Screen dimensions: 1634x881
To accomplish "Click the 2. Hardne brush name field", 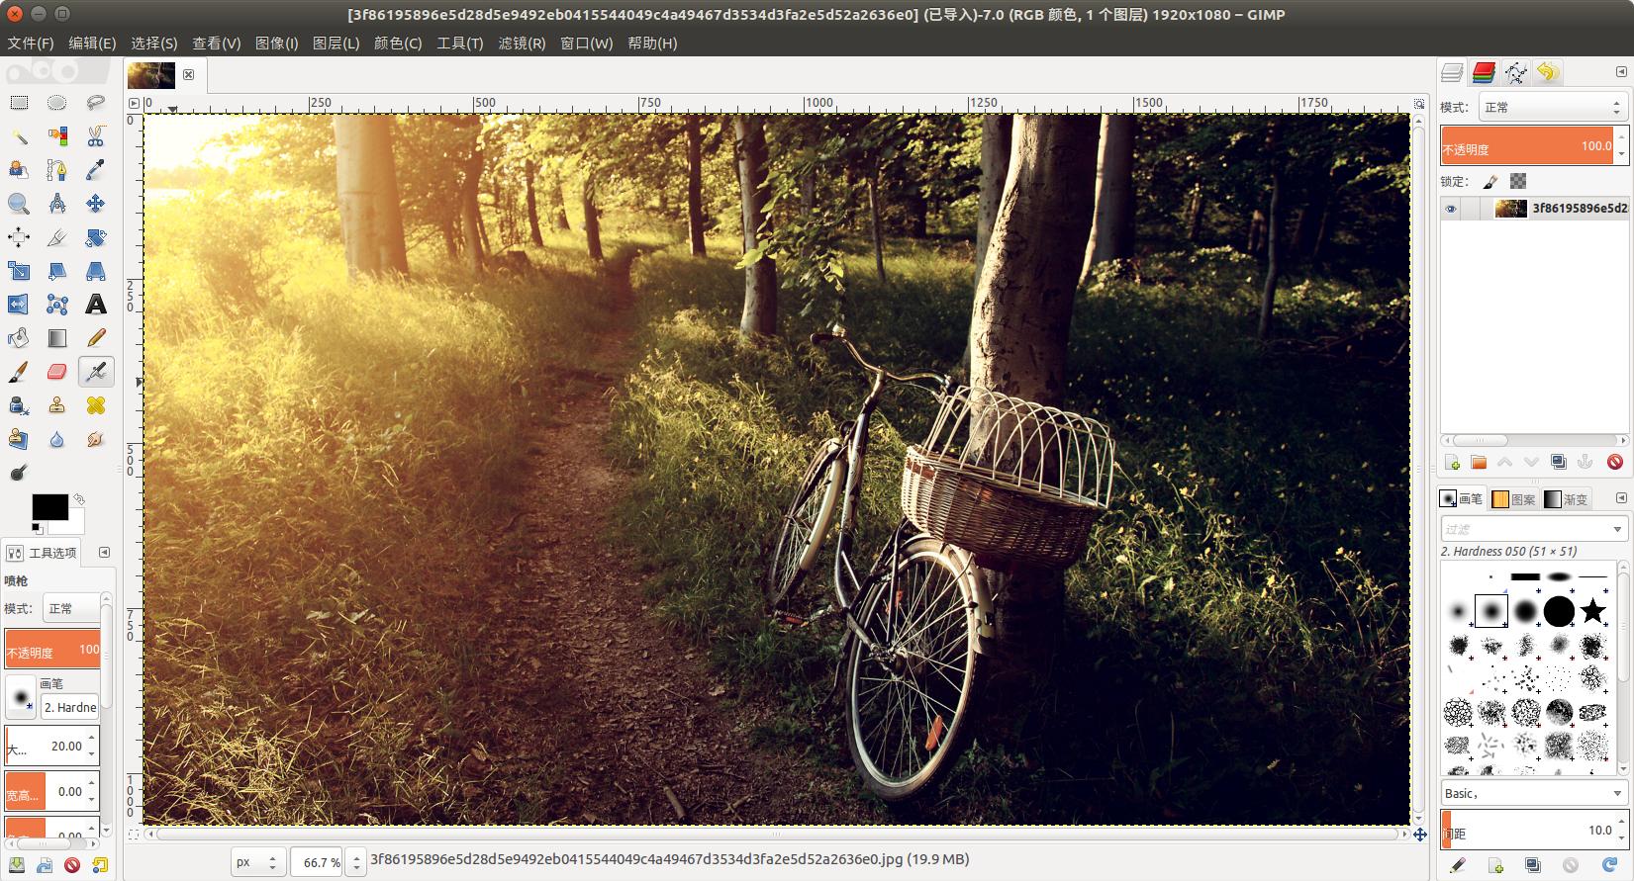I will [69, 707].
